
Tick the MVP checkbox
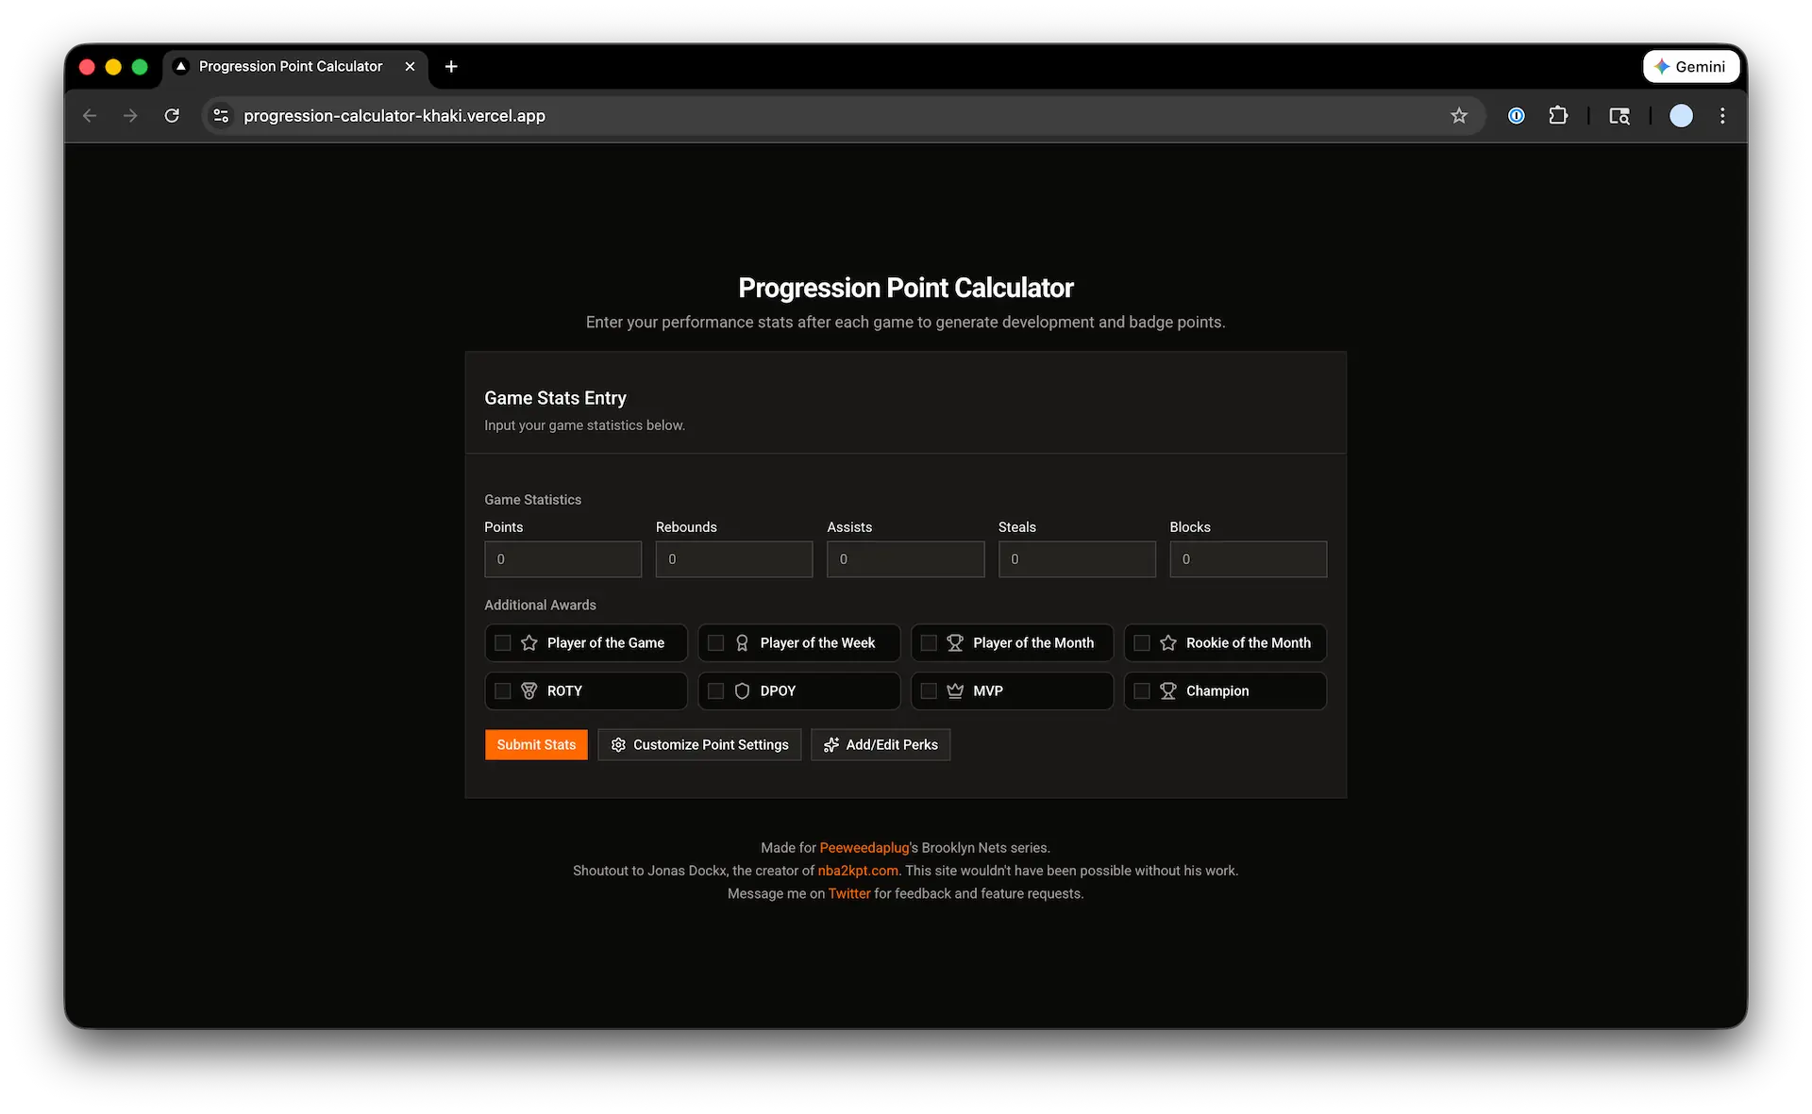[x=929, y=690]
